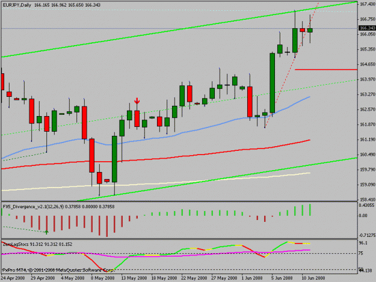The image size is (376, 282).
Task: Select the EURJPY,Daily chart title
Action: pyautogui.click(x=17, y=5)
